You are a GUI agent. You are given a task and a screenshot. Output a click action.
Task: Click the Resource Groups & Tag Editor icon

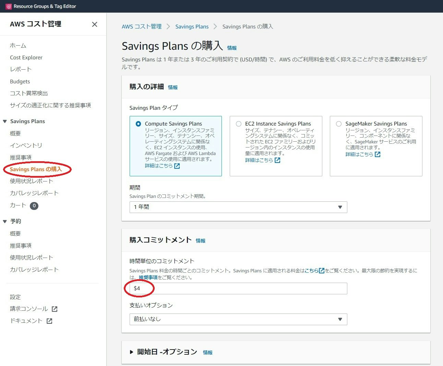[x=9, y=6]
